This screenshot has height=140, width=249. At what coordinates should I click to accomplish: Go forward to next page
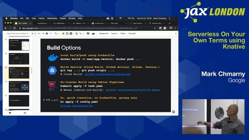10,28
